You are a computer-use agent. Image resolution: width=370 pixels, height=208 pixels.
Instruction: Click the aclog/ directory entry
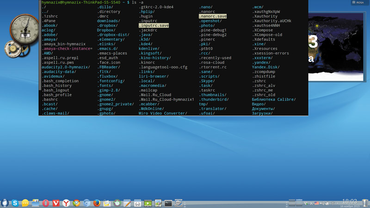(x=49, y=30)
